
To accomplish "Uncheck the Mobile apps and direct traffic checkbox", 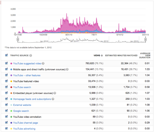I will point(6,69).
